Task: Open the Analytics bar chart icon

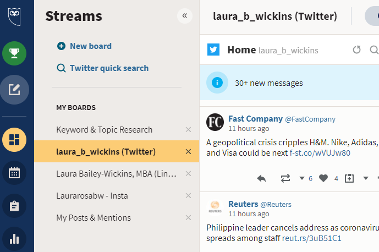Action: [x=14, y=239]
